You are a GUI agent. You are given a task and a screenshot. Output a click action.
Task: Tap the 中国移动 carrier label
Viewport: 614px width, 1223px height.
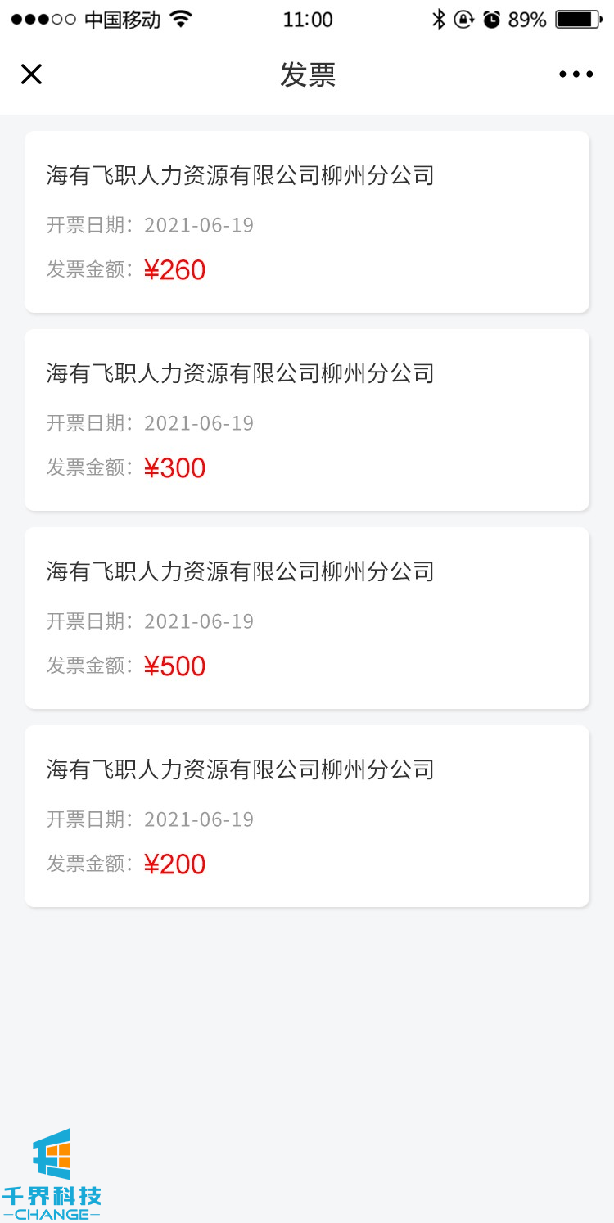[x=122, y=20]
